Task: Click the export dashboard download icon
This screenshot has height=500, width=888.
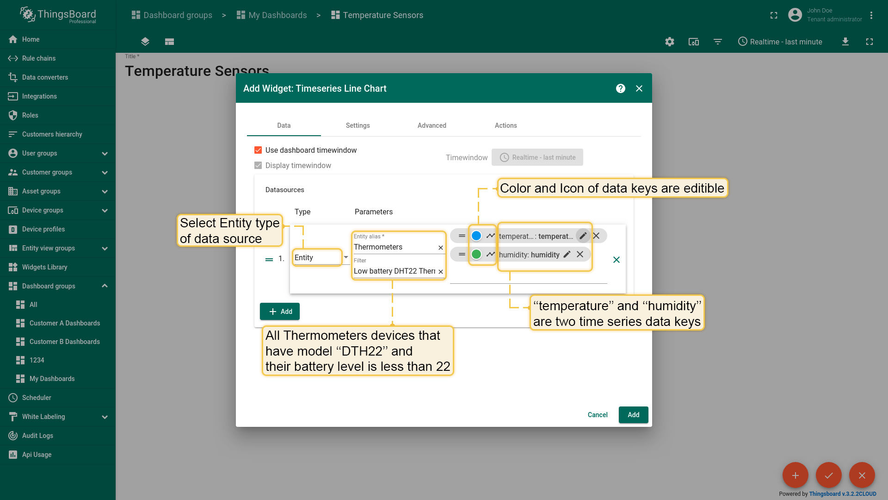Action: (x=845, y=42)
